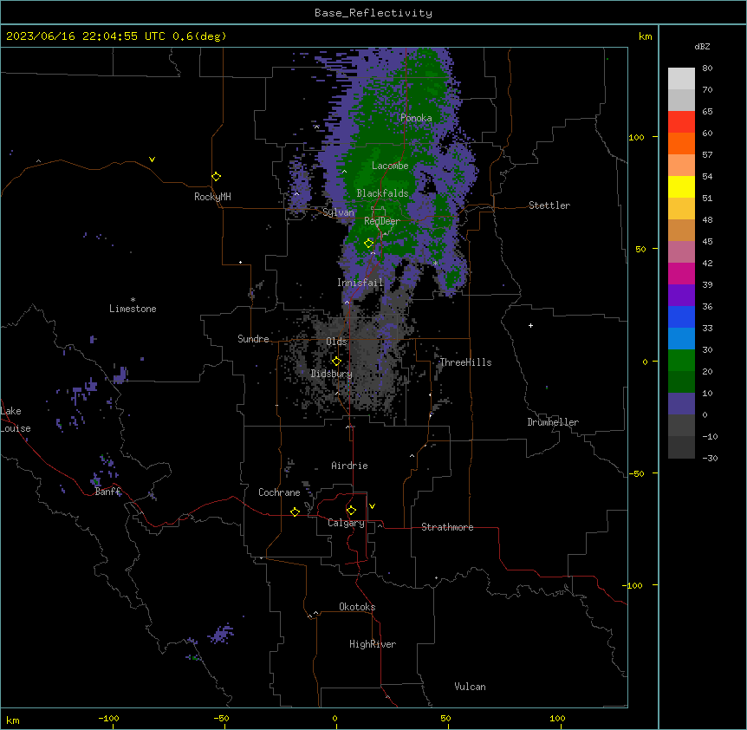Select the Calgary city label
This screenshot has width=747, height=730.
(x=346, y=523)
